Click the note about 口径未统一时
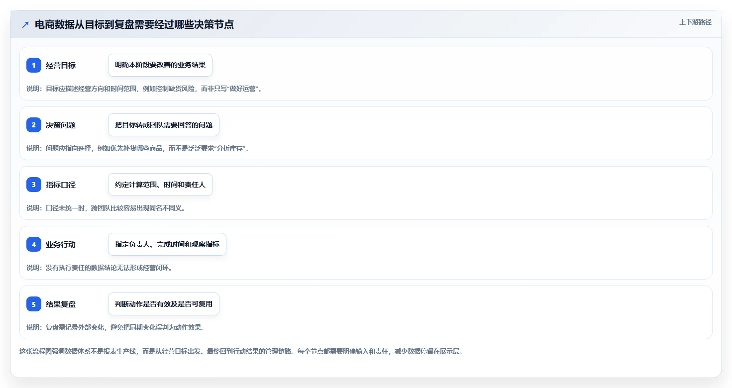Image resolution: width=732 pixels, height=388 pixels. 106,208
